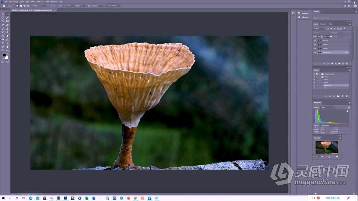
Task: Click Play selection button in Actions panel
Action: point(334,96)
